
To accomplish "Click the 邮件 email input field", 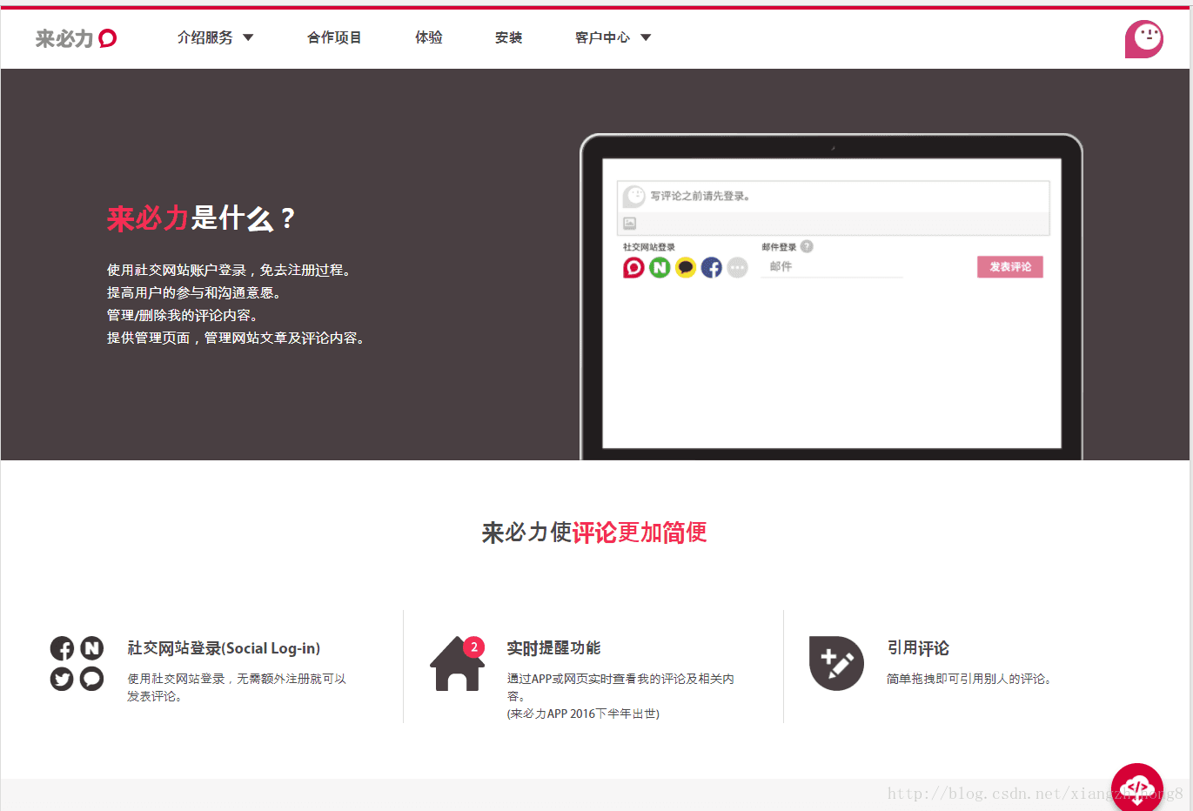I will coord(832,267).
